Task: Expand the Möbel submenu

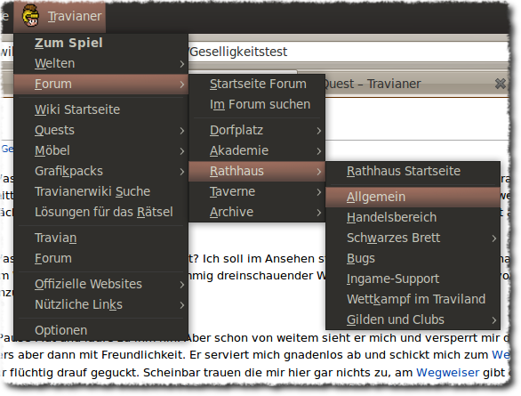Action: 101,151
